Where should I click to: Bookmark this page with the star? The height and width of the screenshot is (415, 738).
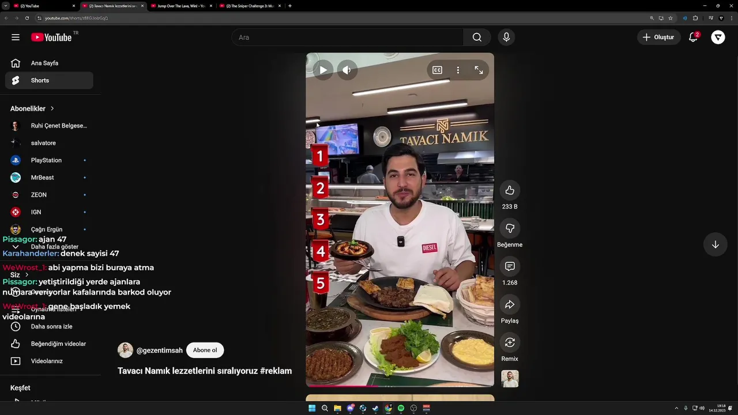tap(671, 18)
